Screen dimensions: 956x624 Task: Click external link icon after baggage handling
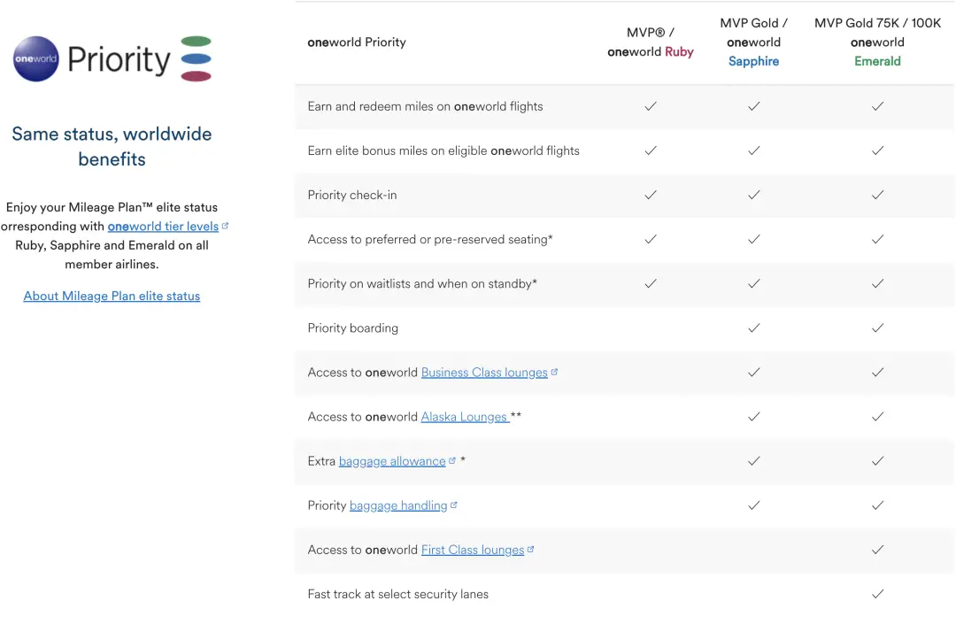[x=454, y=505]
